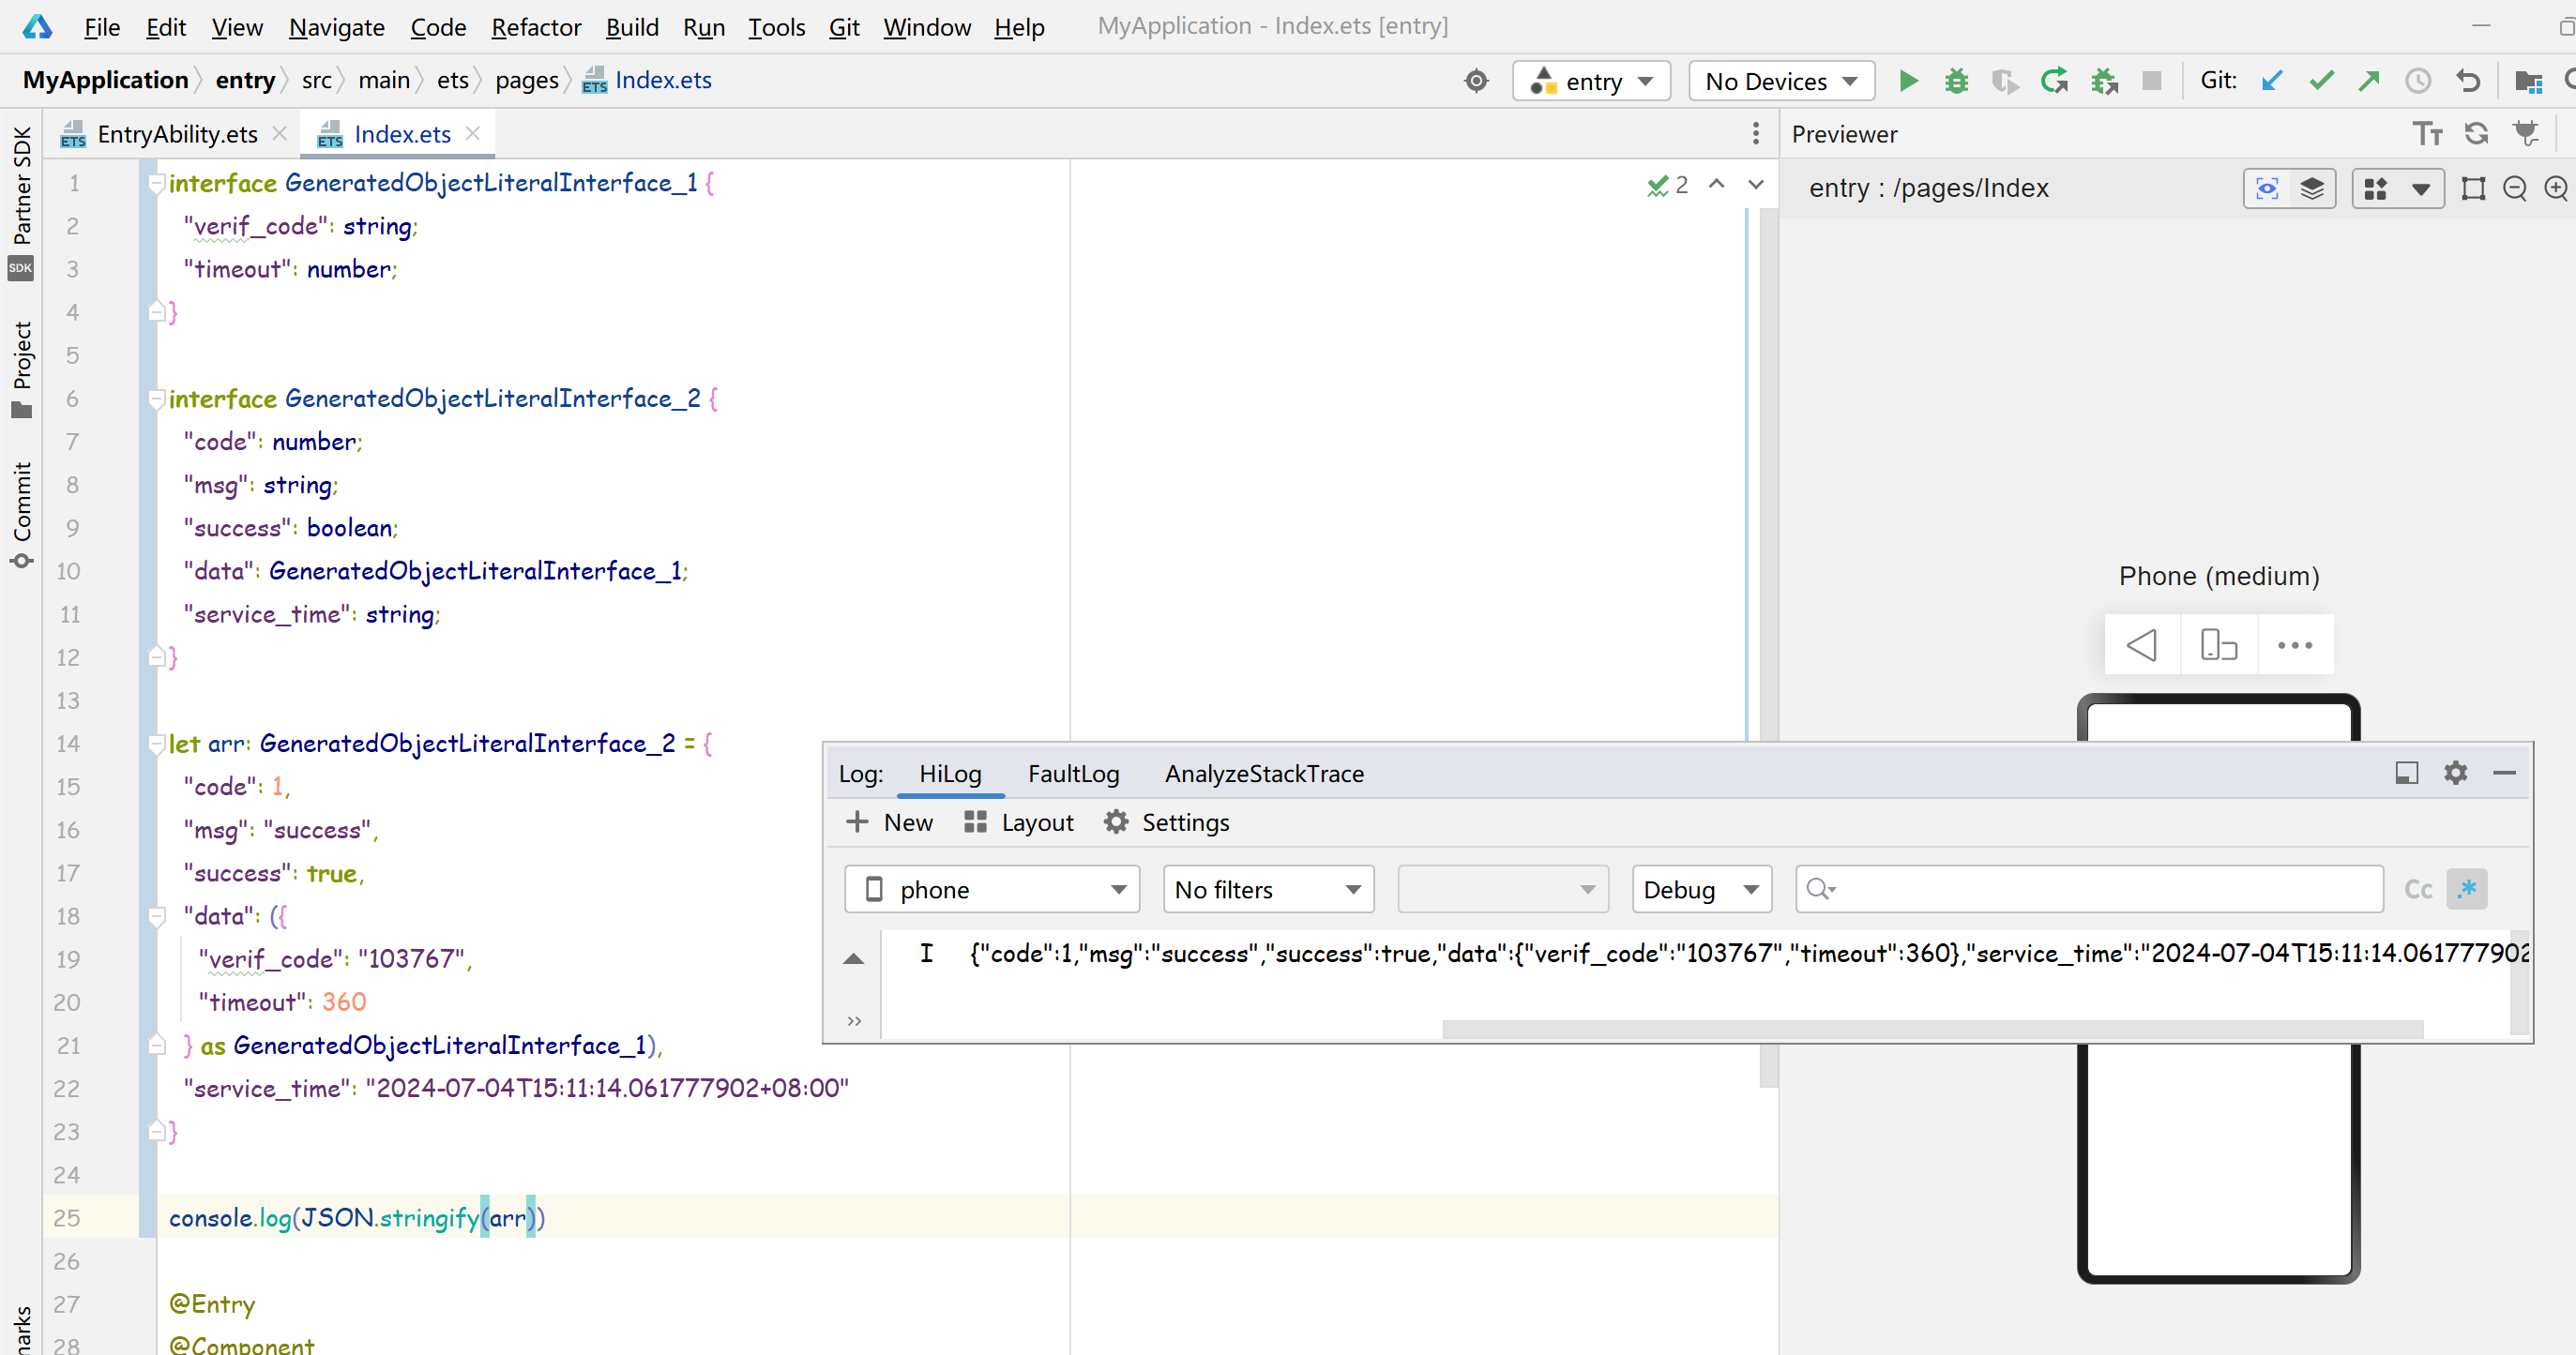Click the Previewer back triangle button
The width and height of the screenshot is (2576, 1355).
pyautogui.click(x=2142, y=644)
